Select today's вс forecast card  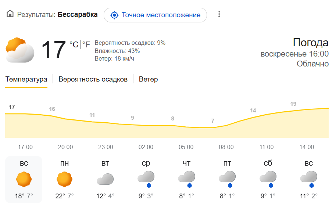[24, 179]
